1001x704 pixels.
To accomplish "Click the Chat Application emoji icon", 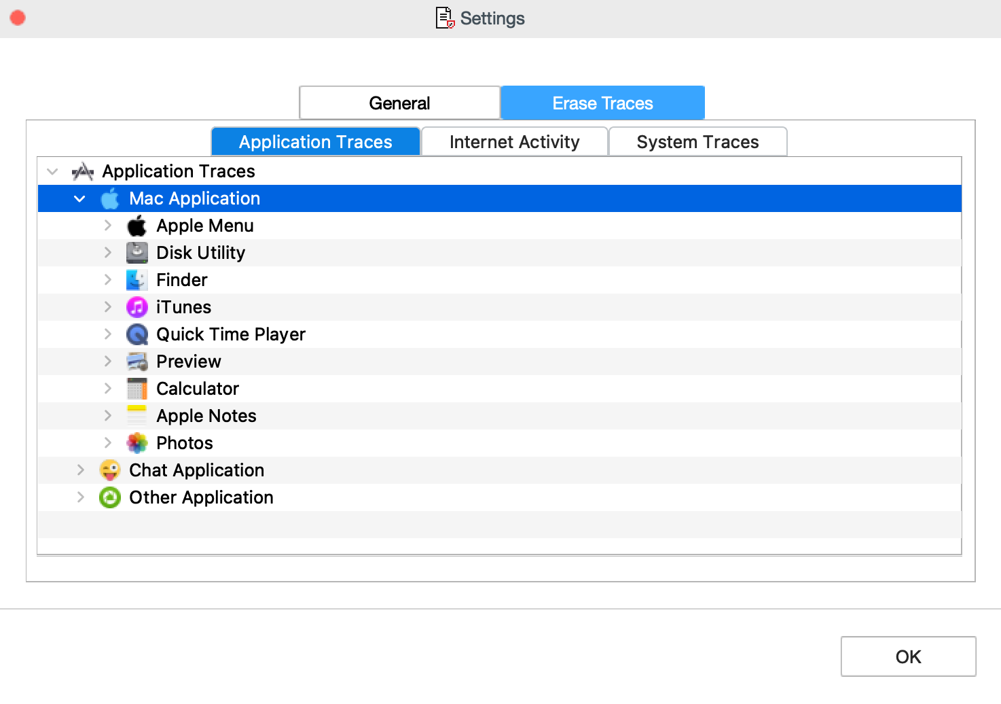I will tap(110, 470).
